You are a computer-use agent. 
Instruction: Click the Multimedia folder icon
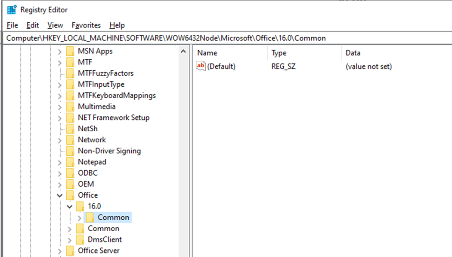[x=71, y=106]
